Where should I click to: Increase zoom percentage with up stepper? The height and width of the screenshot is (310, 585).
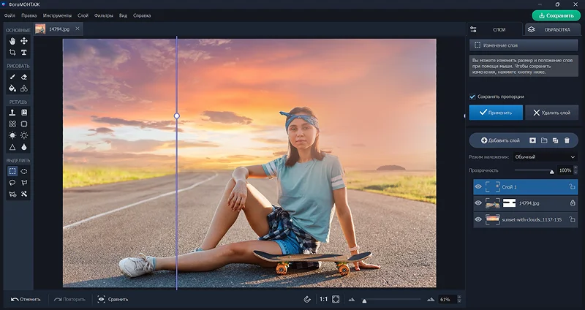point(459,298)
